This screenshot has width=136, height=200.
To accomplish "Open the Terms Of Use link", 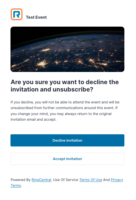I will coord(91,180).
